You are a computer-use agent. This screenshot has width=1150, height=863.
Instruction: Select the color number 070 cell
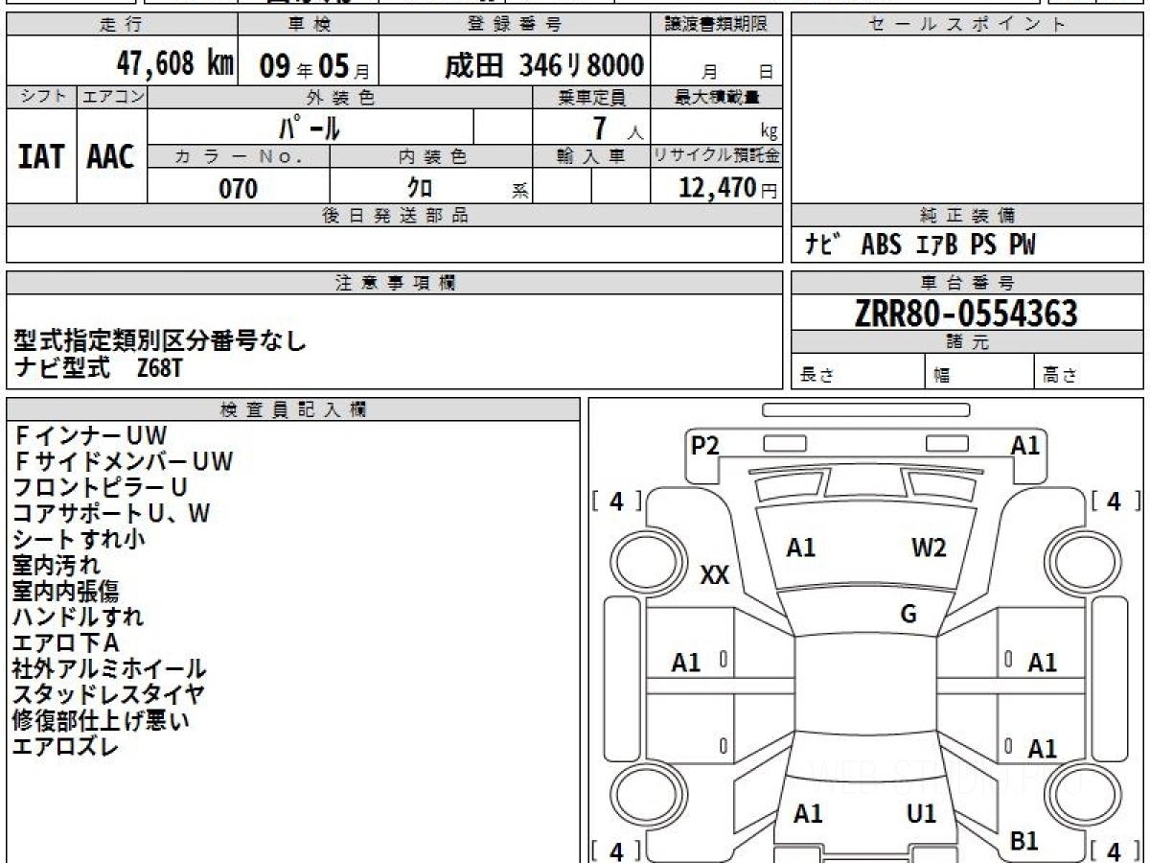click(239, 189)
